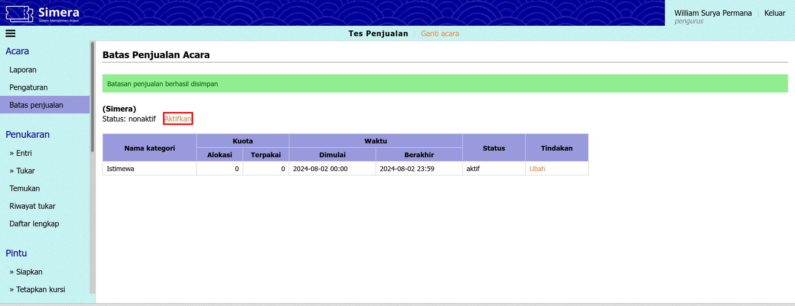Click the William Surya Permana user name

click(x=713, y=13)
